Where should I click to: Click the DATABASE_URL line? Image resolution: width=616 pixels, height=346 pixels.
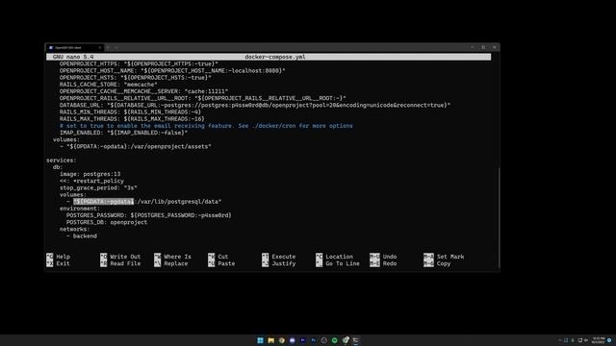point(255,105)
